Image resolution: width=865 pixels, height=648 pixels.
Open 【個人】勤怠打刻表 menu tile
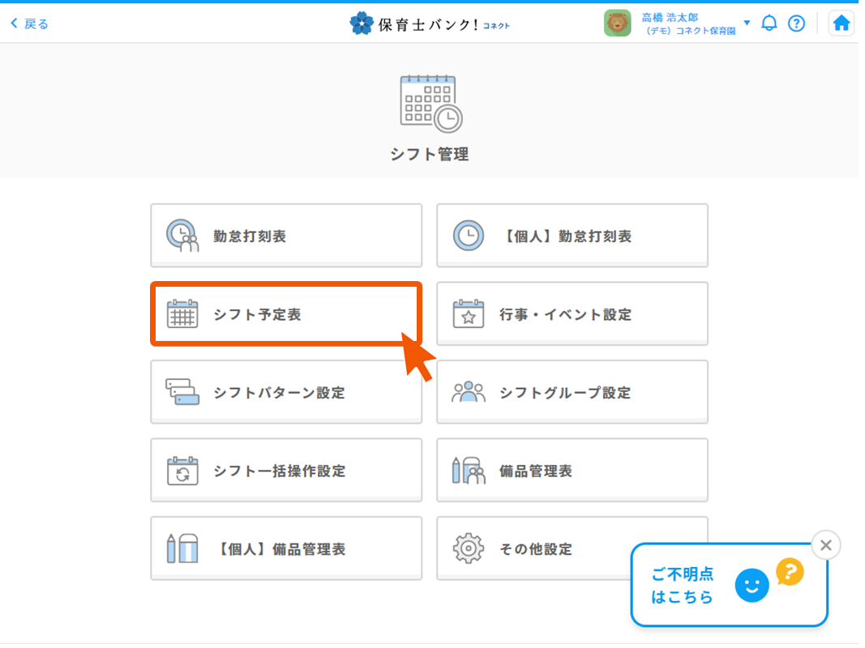572,236
